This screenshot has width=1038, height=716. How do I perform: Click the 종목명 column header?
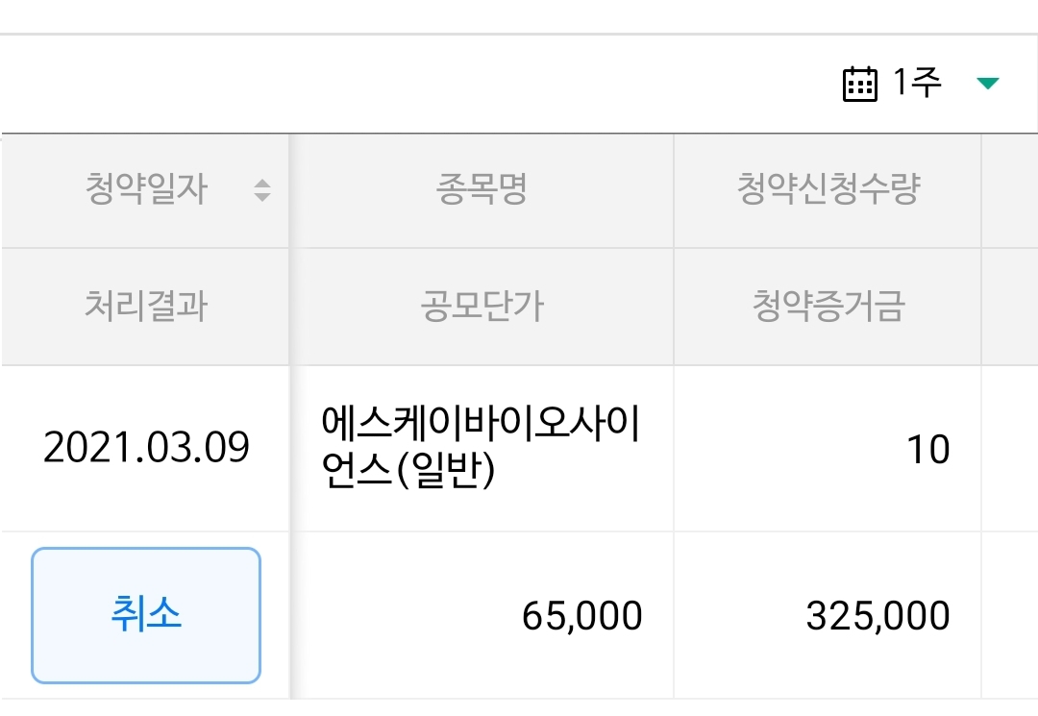click(482, 190)
